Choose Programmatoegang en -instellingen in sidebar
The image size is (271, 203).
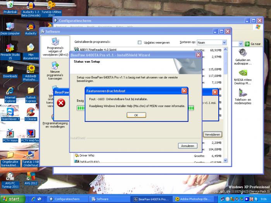(x=55, y=125)
